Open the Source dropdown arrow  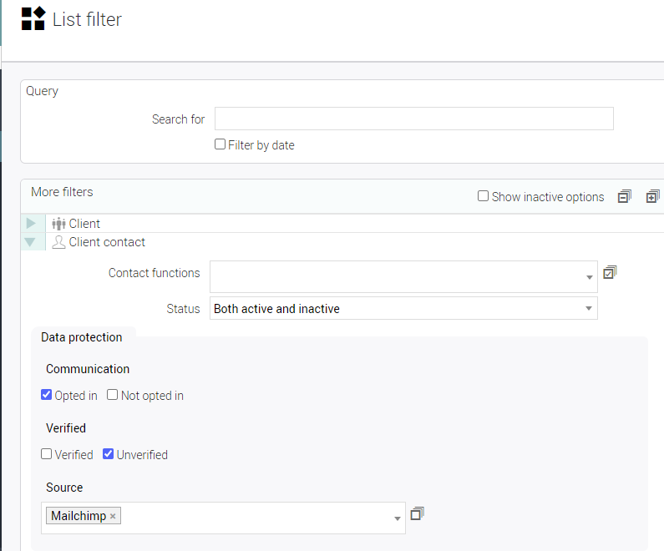click(397, 518)
